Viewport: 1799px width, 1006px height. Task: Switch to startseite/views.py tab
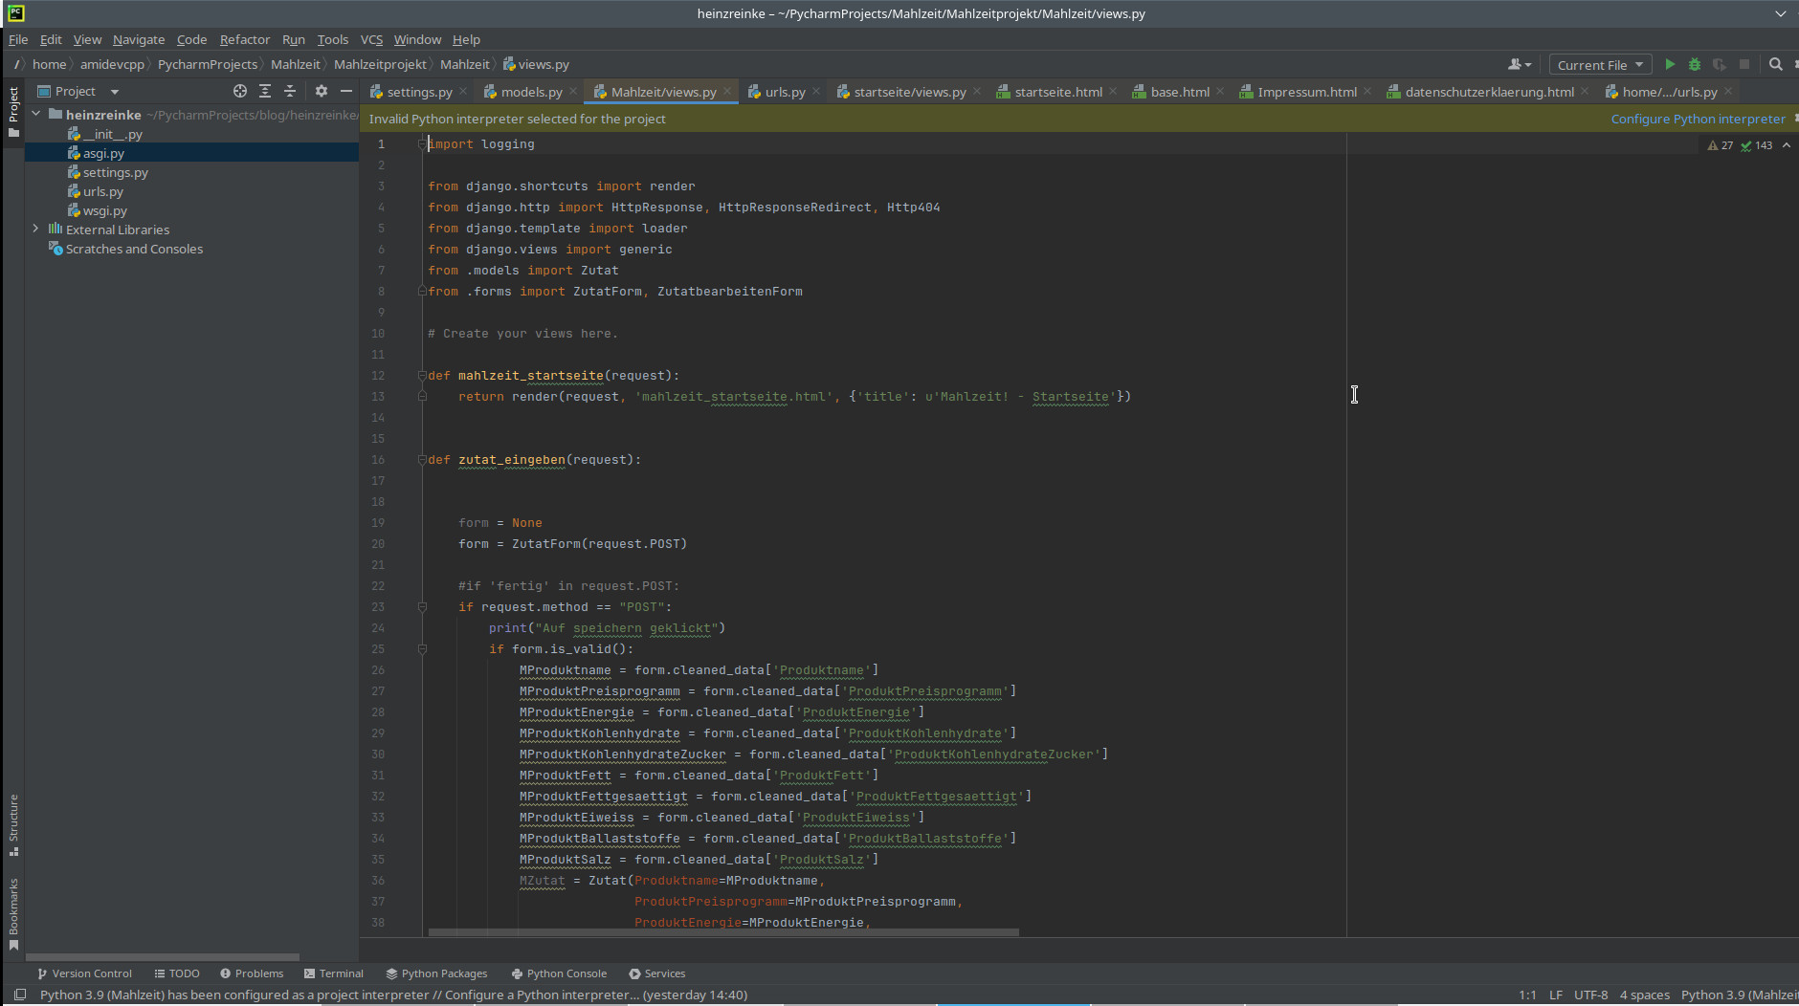[909, 92]
